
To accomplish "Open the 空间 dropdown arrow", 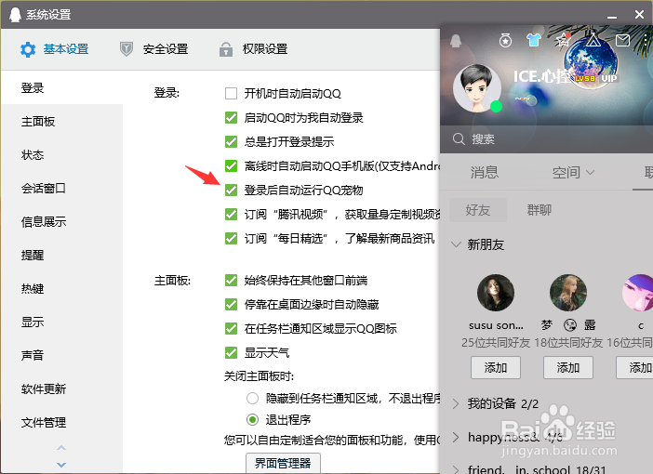I will pos(590,172).
